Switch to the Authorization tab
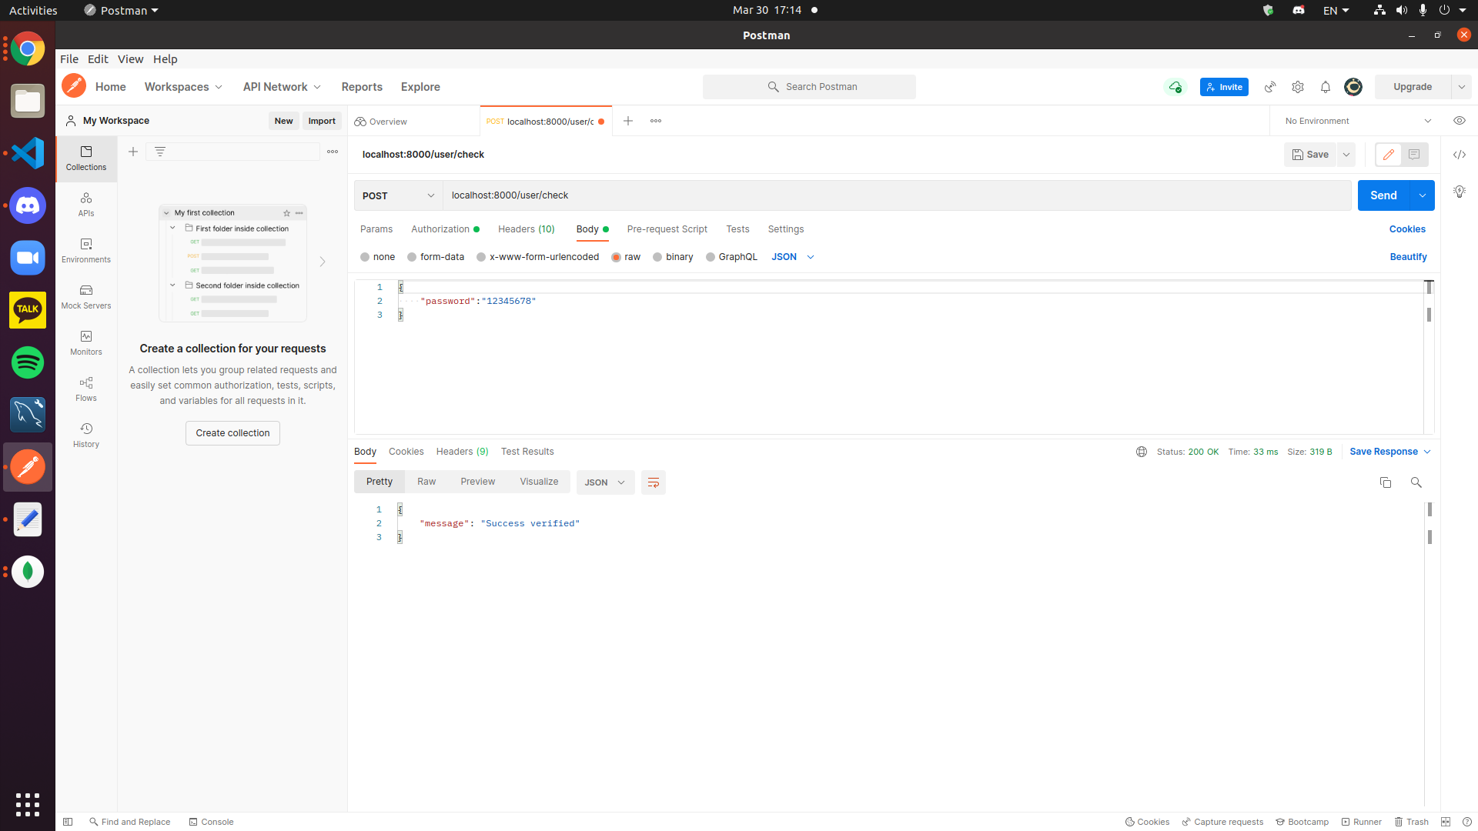 (x=445, y=229)
